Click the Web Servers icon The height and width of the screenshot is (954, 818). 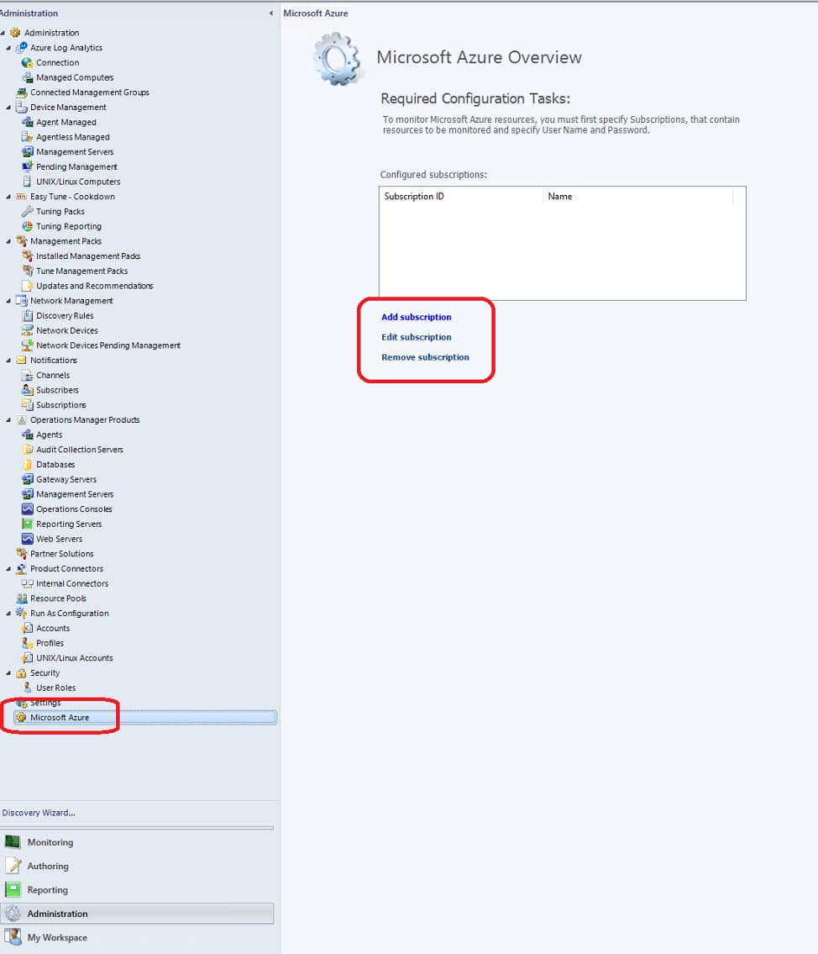point(27,539)
